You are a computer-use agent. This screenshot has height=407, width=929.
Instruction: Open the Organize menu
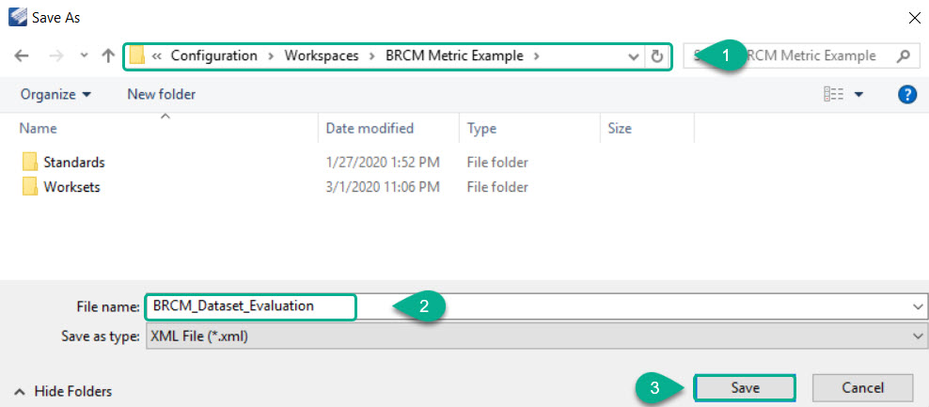[55, 94]
